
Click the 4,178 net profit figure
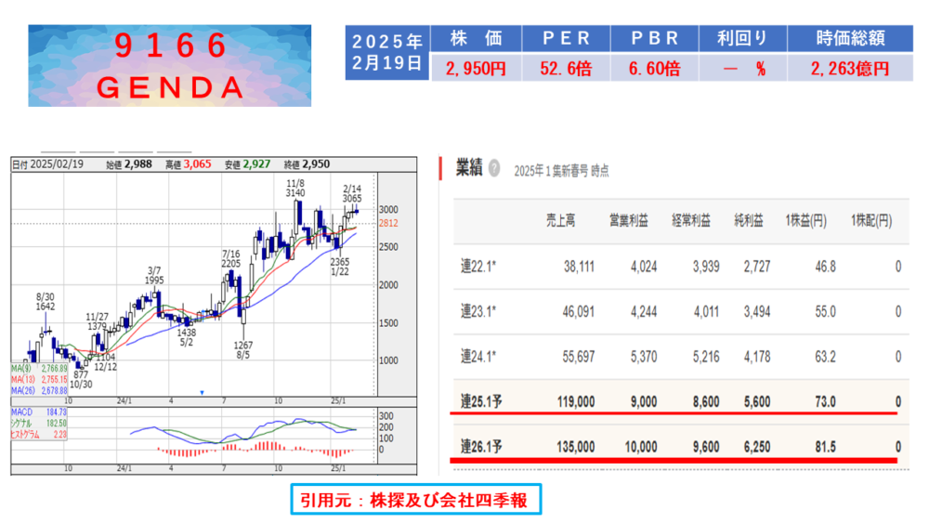(757, 357)
